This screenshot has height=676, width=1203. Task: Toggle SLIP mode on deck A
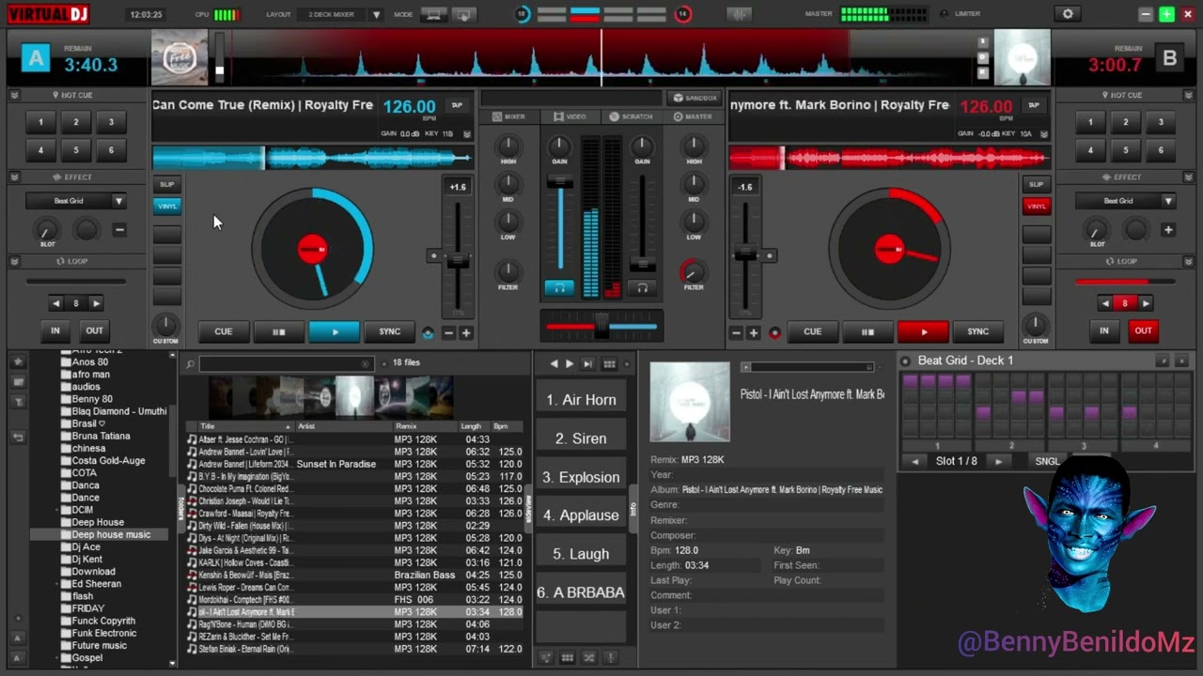click(167, 185)
